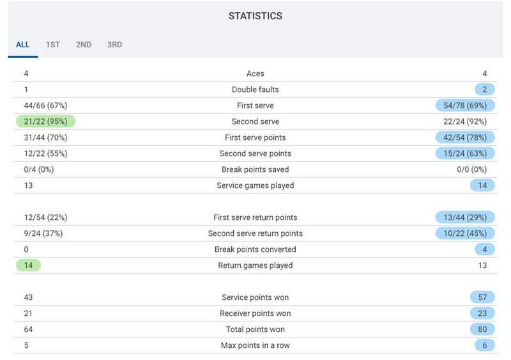Open the 3RD set statistics tab

[x=114, y=45]
